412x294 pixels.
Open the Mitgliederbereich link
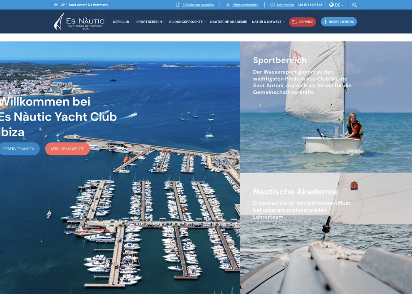pos(245,5)
